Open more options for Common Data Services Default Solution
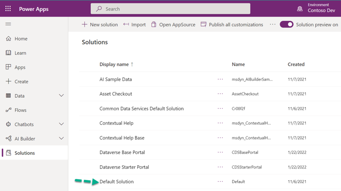This screenshot has width=341, height=191. click(220, 108)
